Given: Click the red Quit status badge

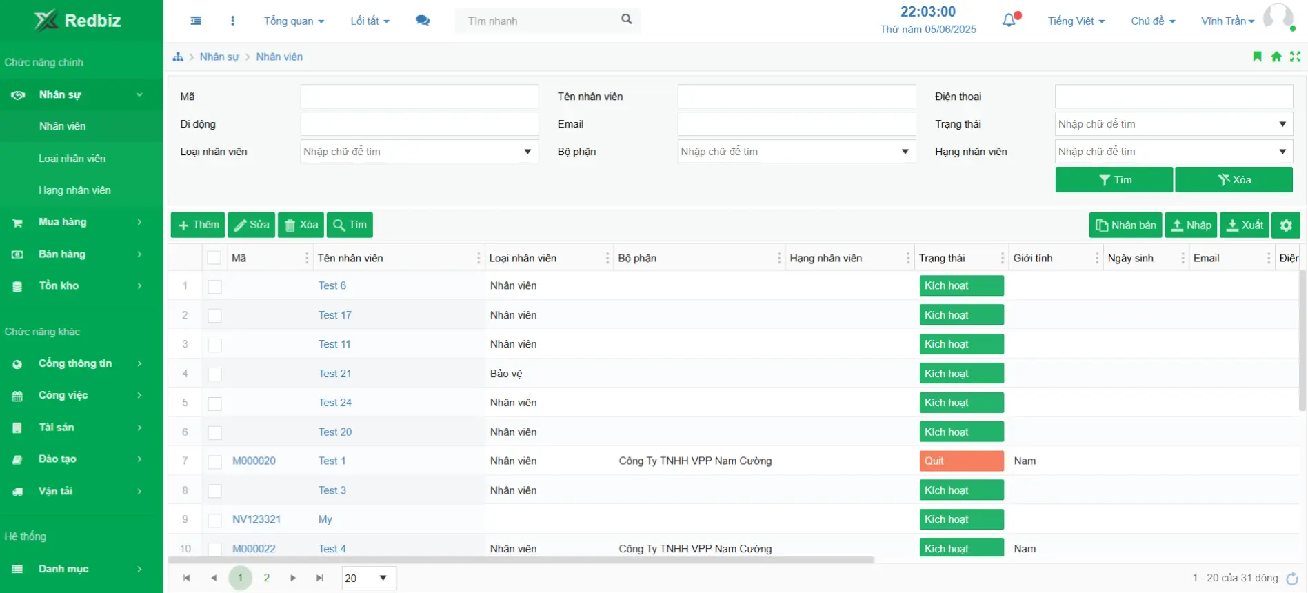Looking at the screenshot, I should [961, 461].
